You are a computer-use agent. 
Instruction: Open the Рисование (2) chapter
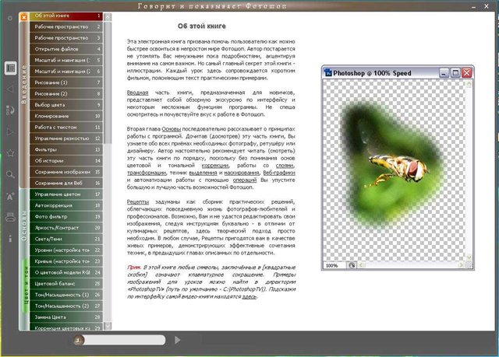click(x=65, y=93)
